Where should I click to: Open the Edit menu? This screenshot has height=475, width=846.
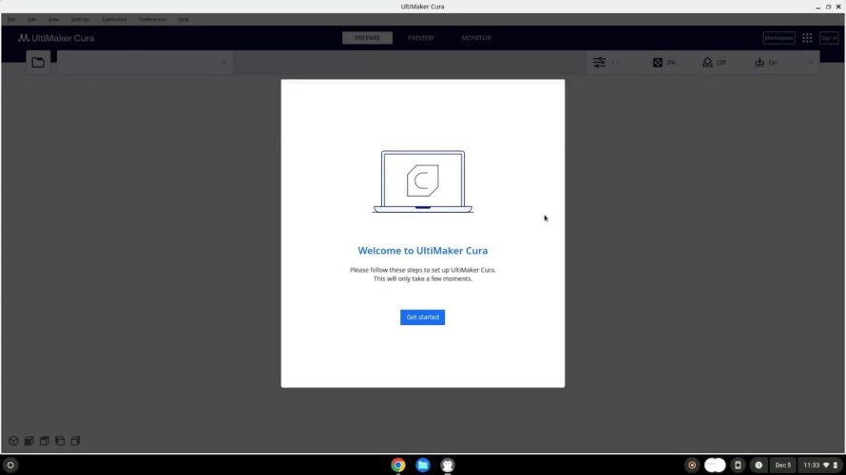(x=31, y=19)
